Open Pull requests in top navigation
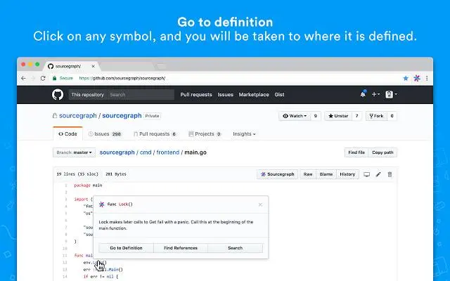This screenshot has height=281, width=450. pos(196,94)
